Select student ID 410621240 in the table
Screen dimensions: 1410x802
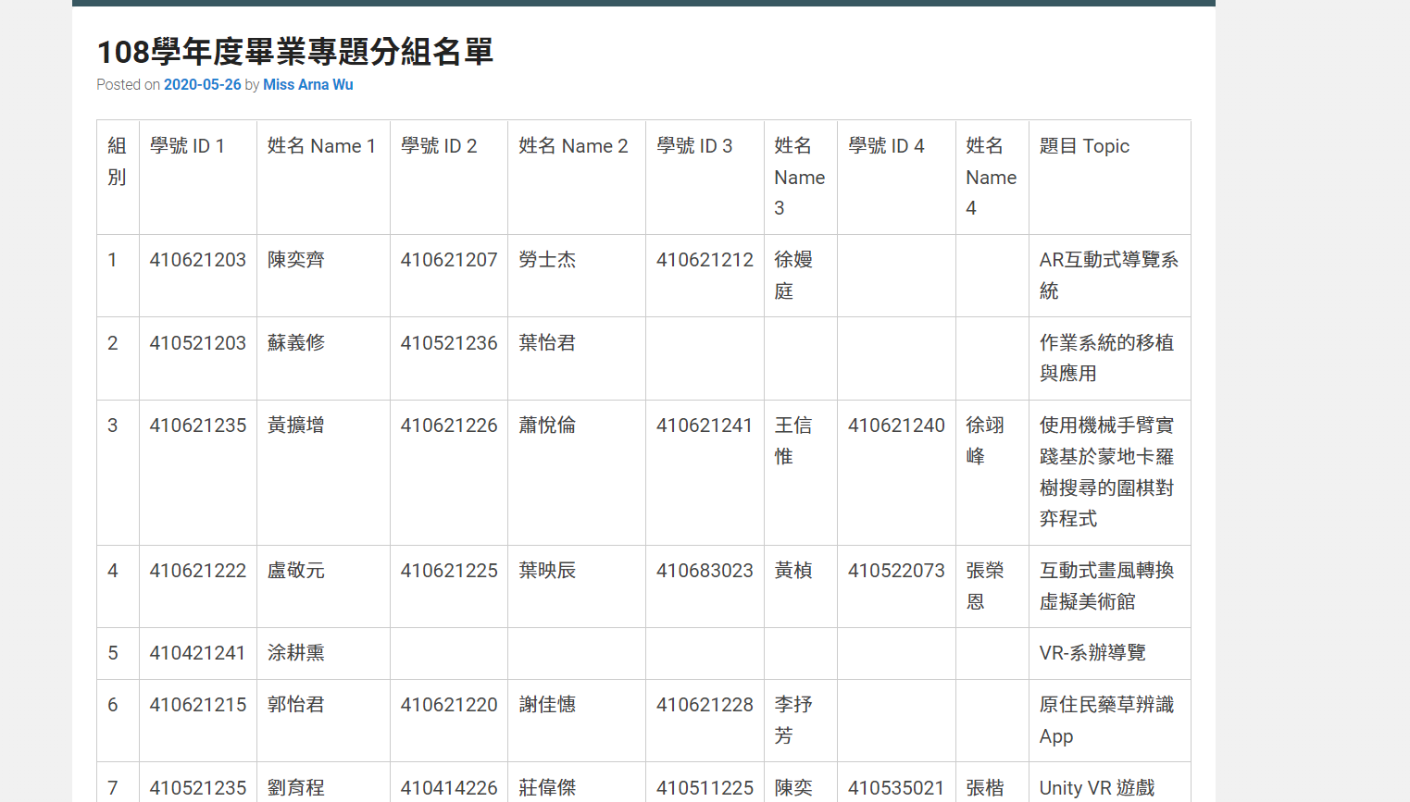click(895, 426)
